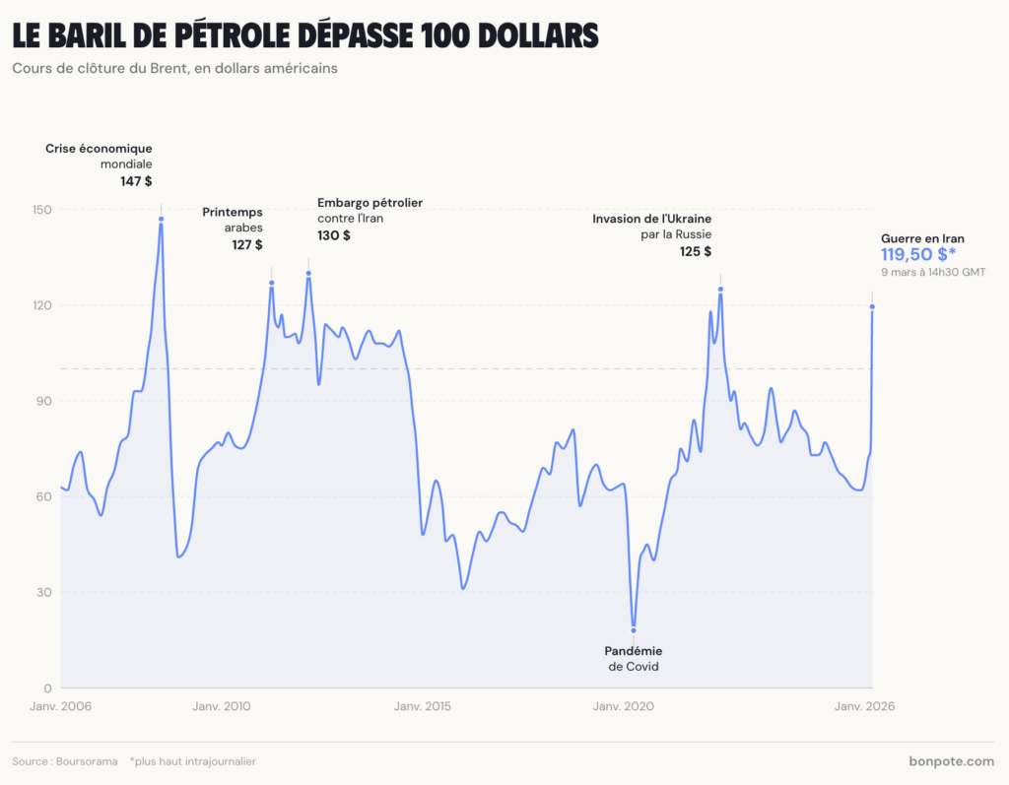This screenshot has height=785, width=1009.
Task: Open the bonpote.com link
Action: click(951, 761)
